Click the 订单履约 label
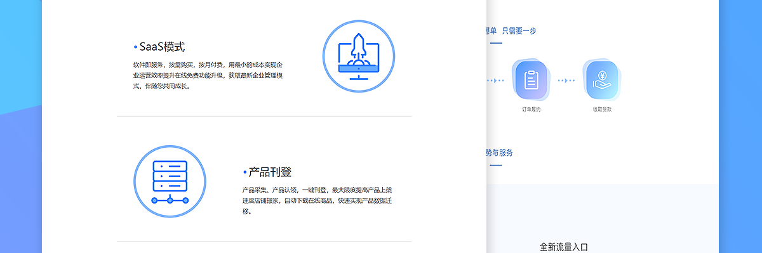 [531, 109]
